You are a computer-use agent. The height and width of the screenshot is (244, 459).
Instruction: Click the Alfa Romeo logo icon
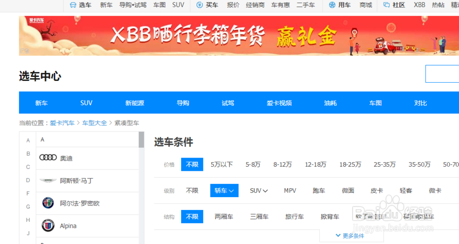[48, 203]
